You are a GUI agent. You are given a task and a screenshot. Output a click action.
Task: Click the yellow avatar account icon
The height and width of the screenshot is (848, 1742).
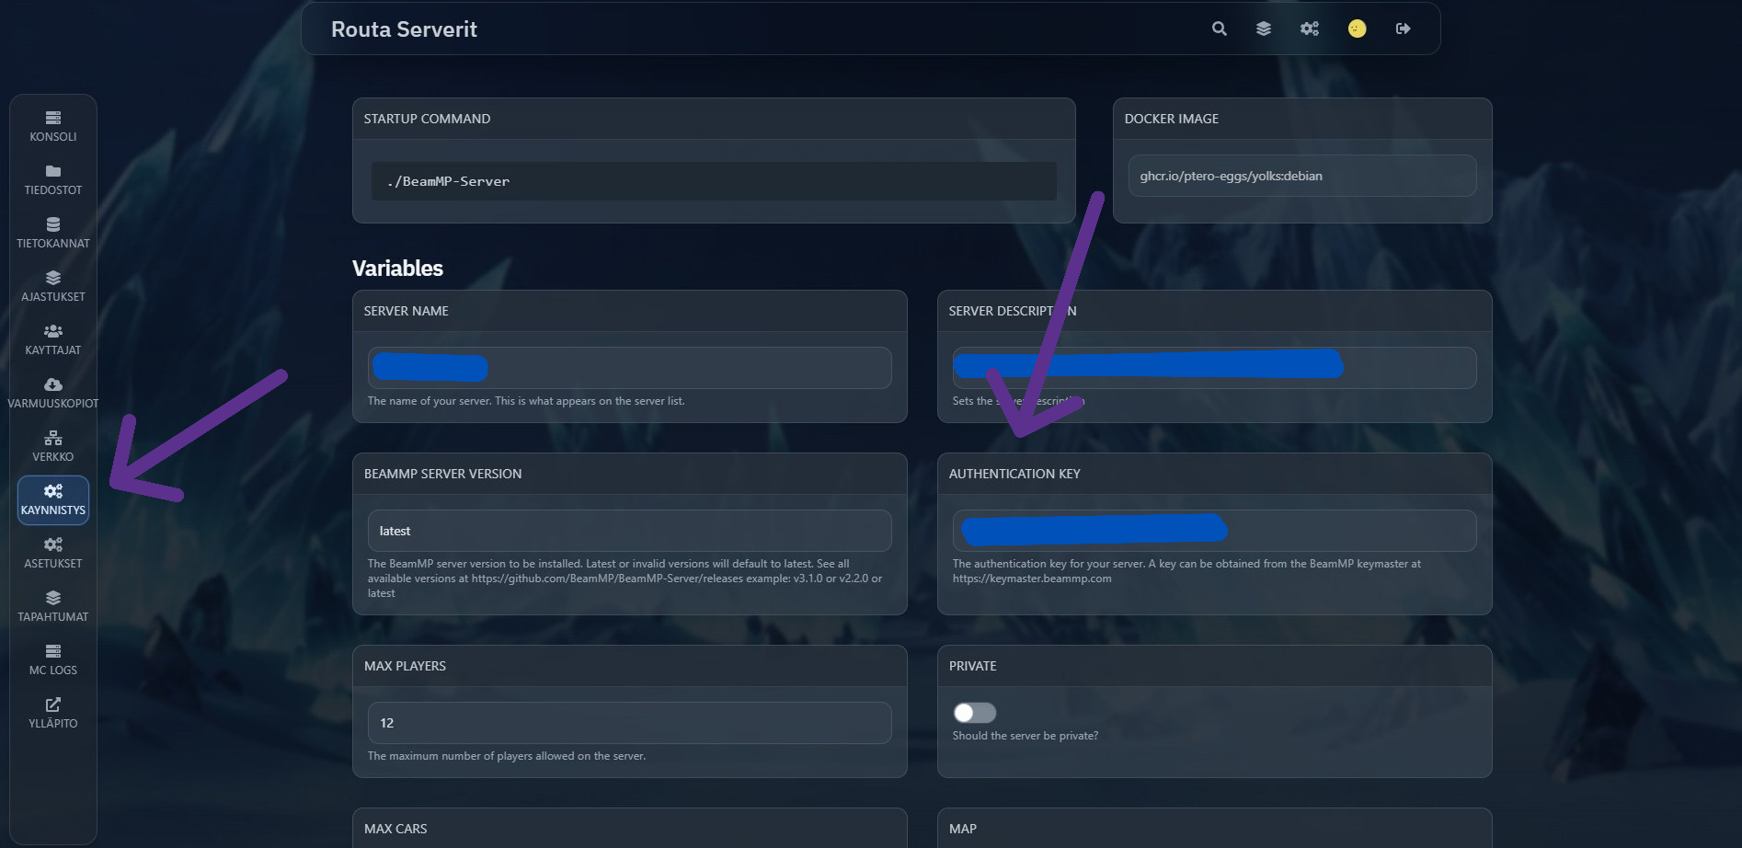(x=1357, y=29)
